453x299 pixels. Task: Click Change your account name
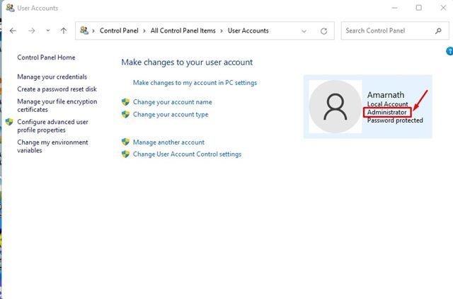click(173, 102)
